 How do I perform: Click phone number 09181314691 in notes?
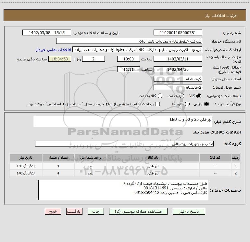pyautogui.click(x=156, y=188)
